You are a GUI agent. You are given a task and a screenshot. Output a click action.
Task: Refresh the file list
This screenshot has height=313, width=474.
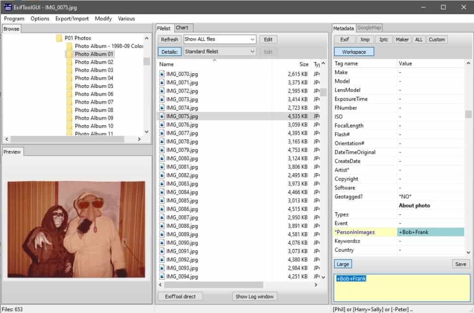[x=169, y=39]
